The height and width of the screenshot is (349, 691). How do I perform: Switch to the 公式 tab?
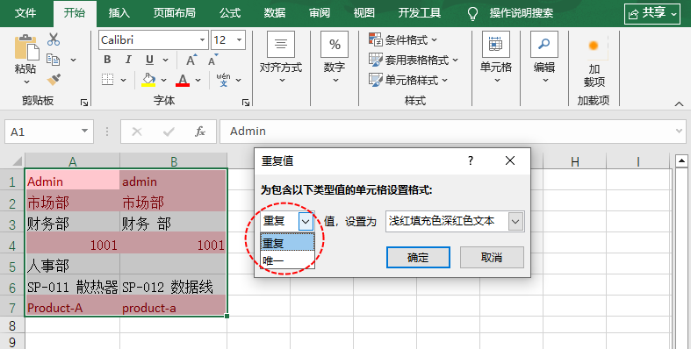230,13
